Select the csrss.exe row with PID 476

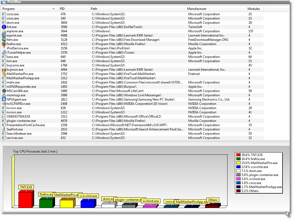click(132, 14)
